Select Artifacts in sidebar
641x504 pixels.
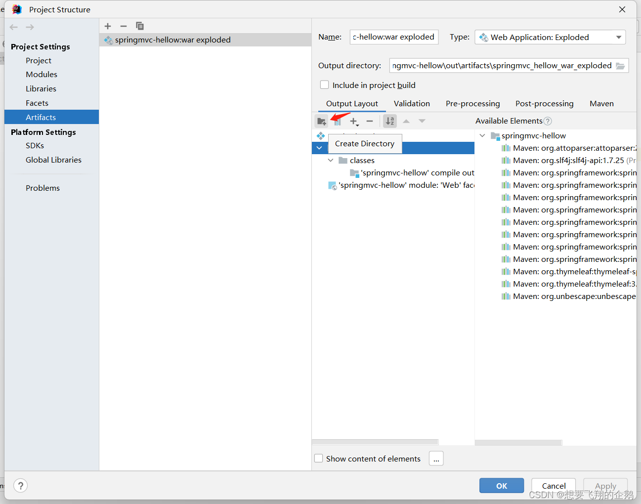tap(51, 117)
